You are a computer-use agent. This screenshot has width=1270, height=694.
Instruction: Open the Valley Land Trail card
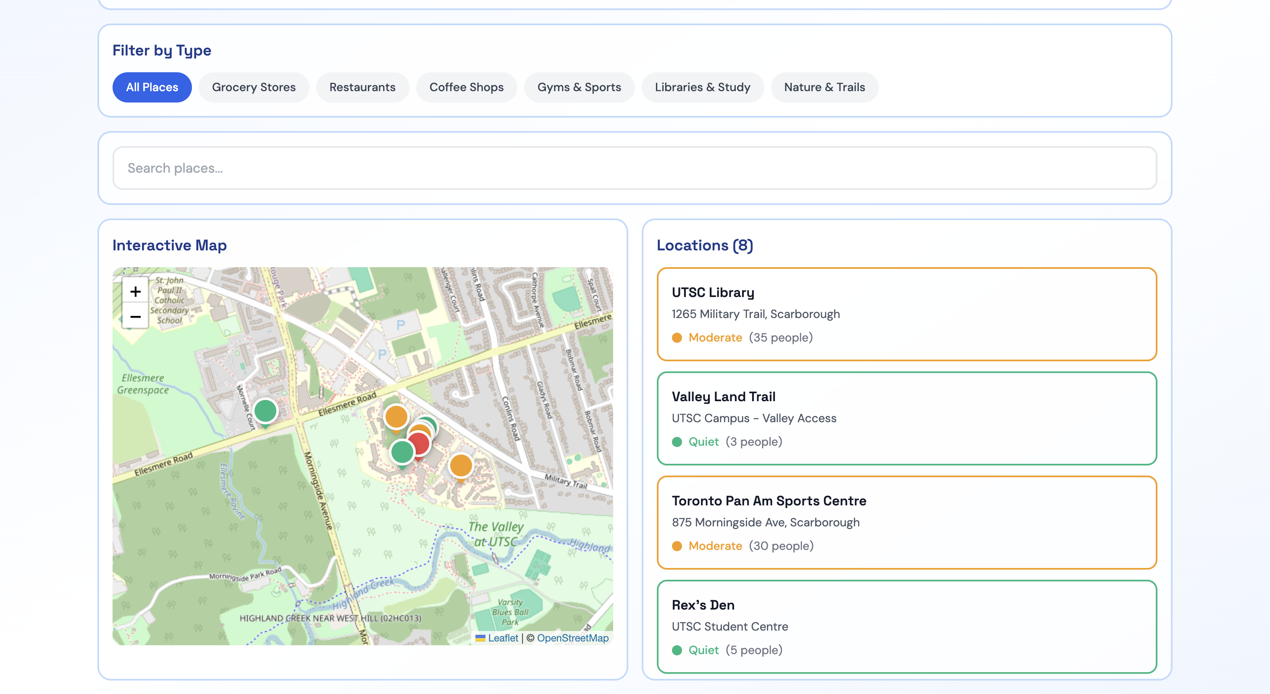(906, 418)
